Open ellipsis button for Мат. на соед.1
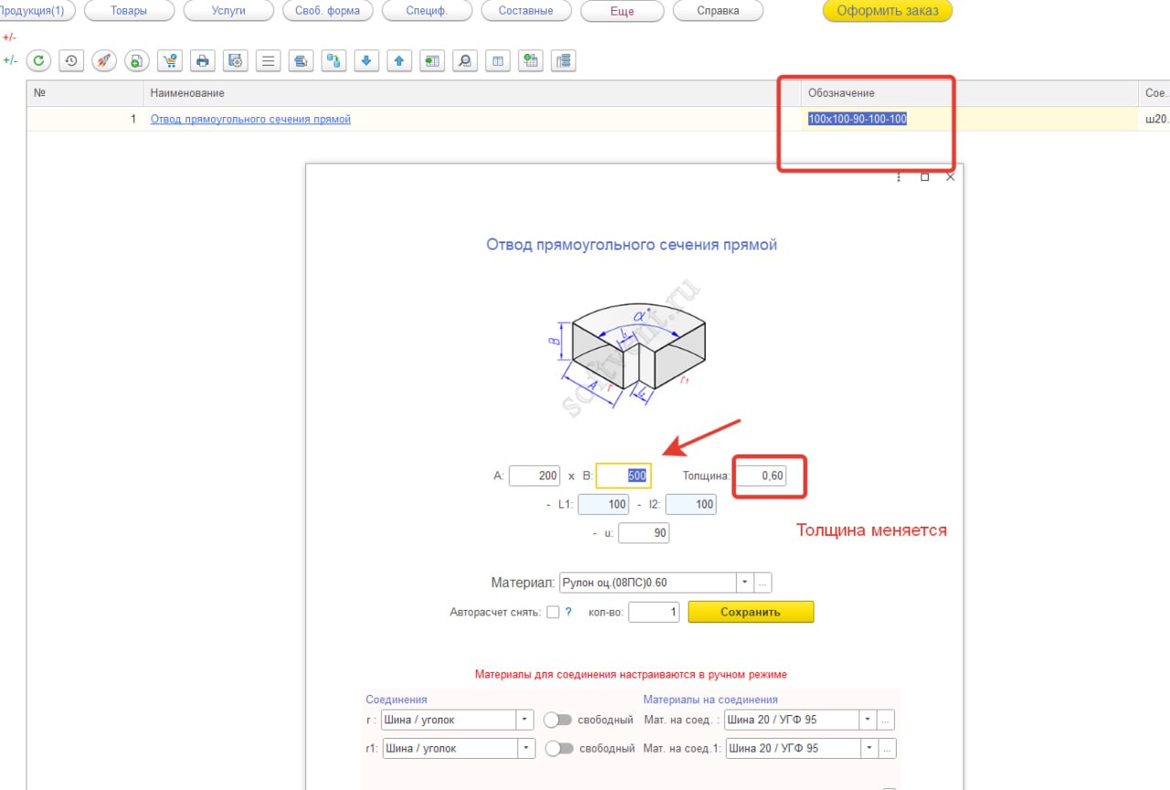The image size is (1170, 790). 887,748
